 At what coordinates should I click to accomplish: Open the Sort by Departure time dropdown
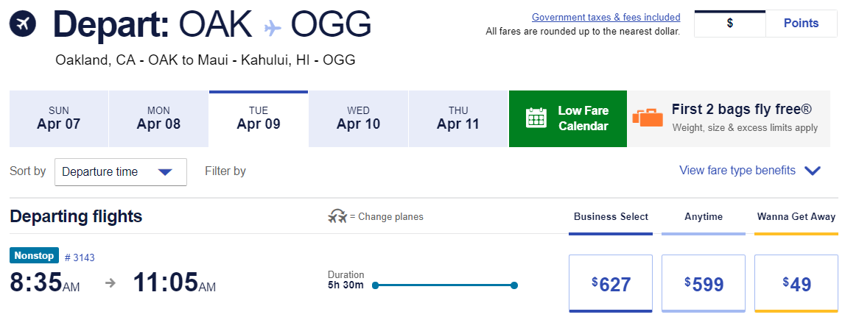tap(121, 172)
